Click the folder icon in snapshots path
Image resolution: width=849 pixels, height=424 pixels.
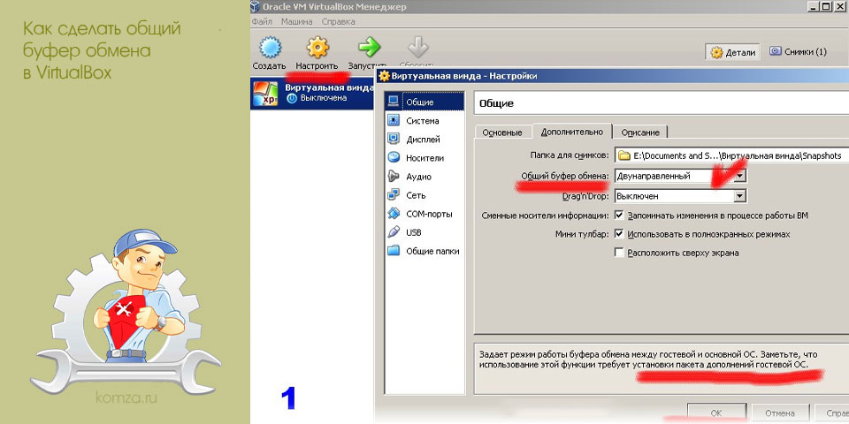click(x=624, y=155)
